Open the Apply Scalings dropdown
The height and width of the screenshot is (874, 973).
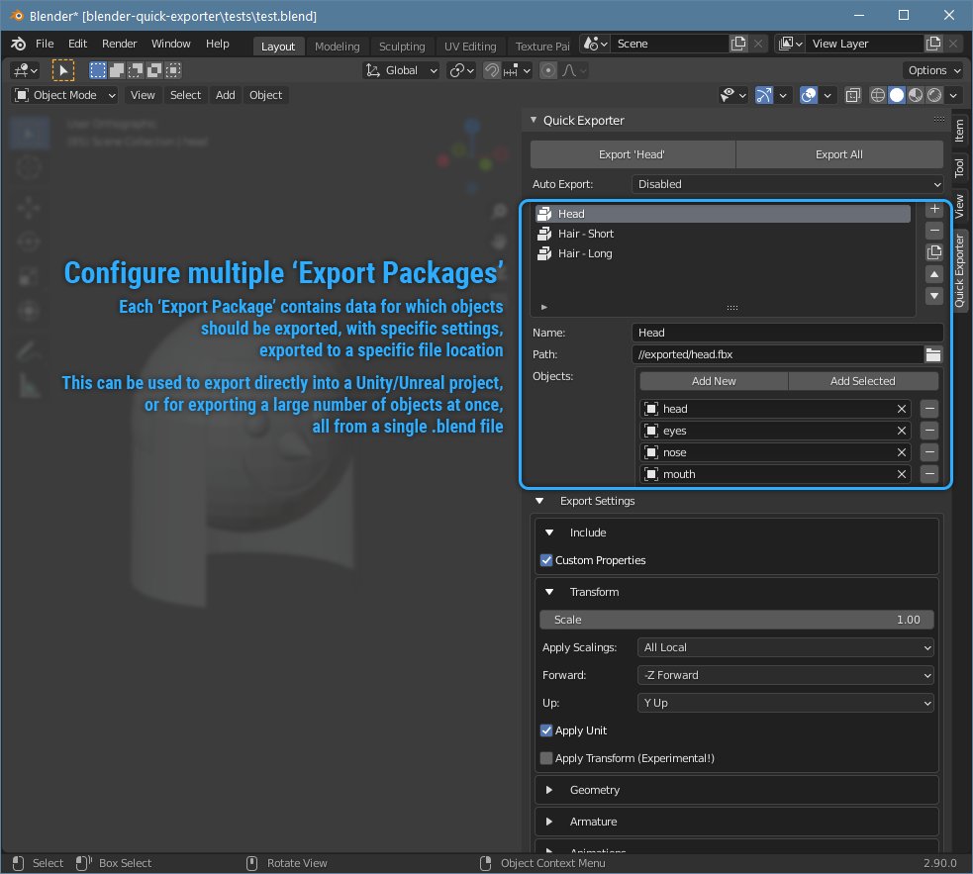pyautogui.click(x=785, y=647)
